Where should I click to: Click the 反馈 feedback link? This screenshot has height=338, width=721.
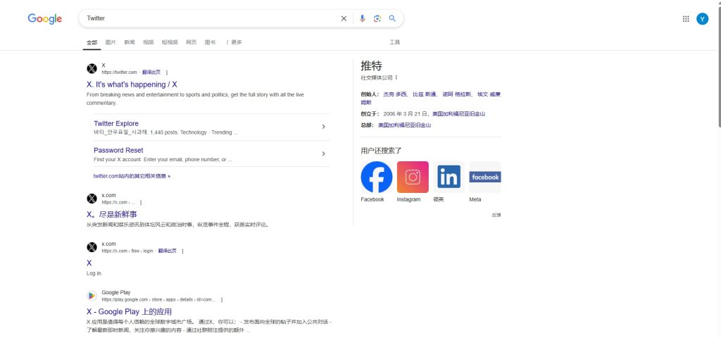(x=496, y=215)
